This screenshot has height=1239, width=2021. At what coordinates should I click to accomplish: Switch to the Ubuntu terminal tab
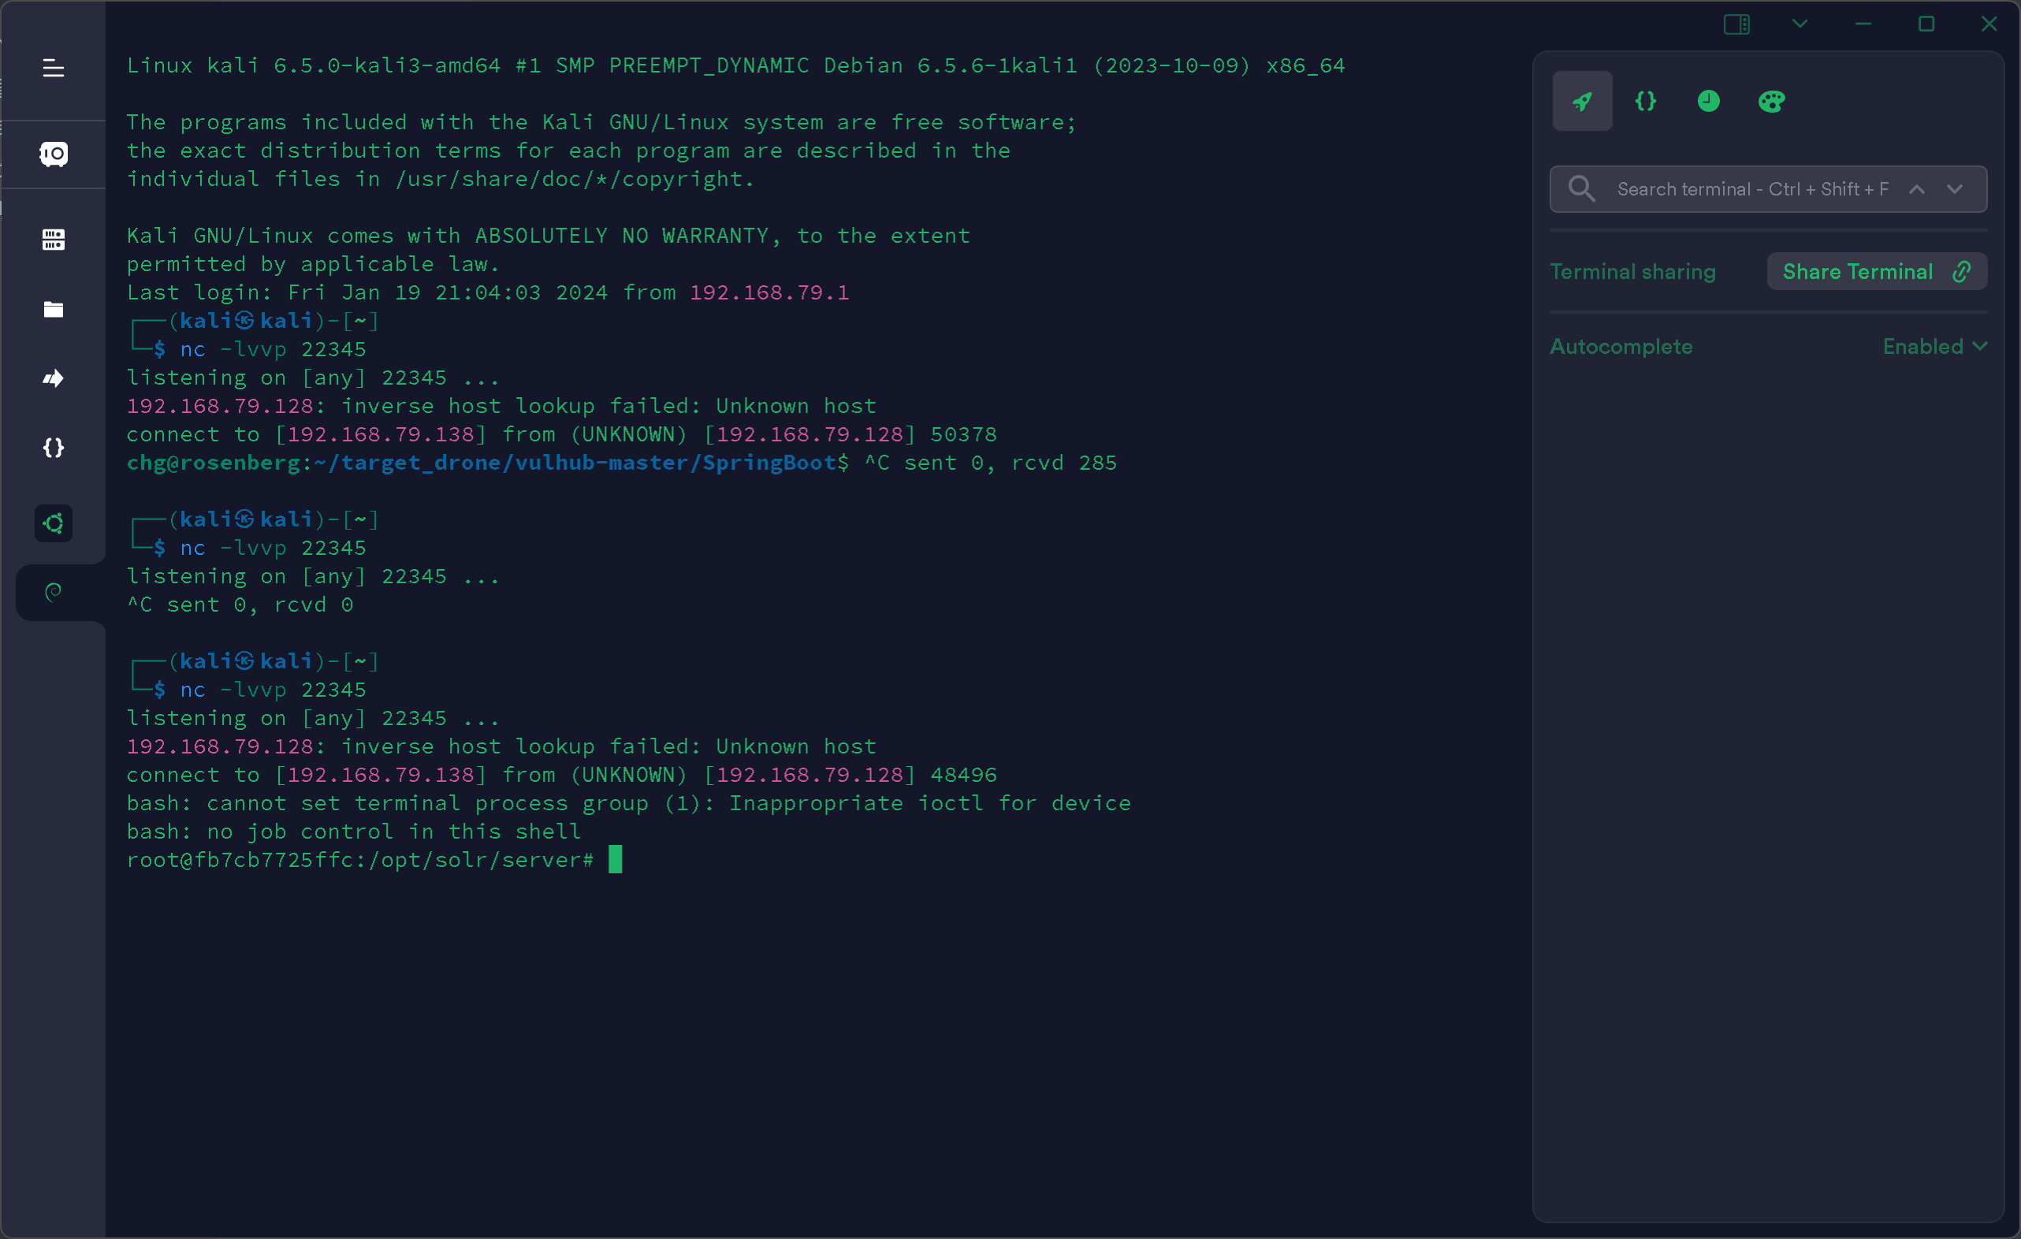54,523
